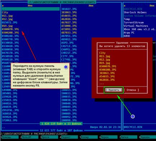The width and height of the screenshot is (156, 141).
Task: Select file I00049.JPG
Action: point(69,107)
